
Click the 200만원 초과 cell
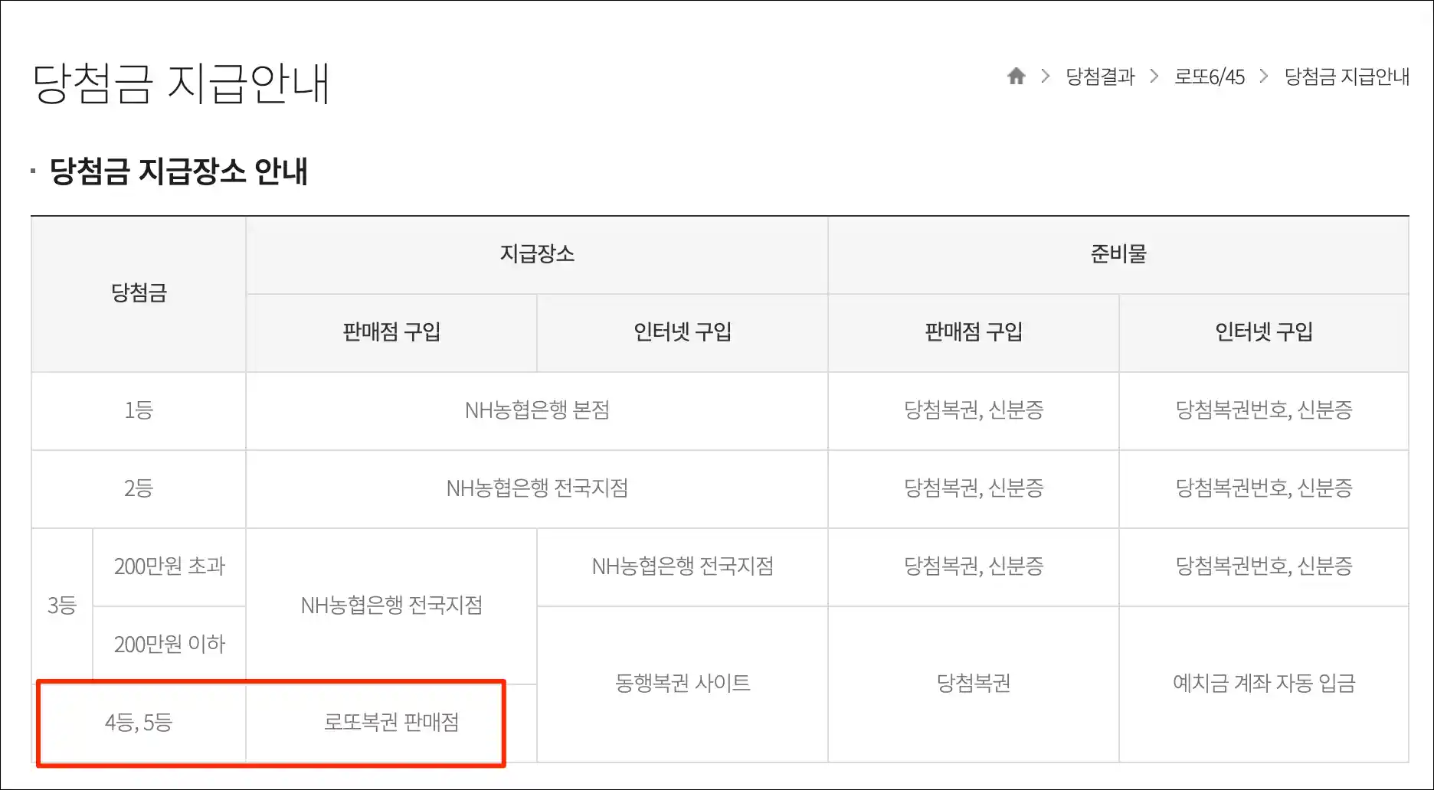[x=169, y=566]
